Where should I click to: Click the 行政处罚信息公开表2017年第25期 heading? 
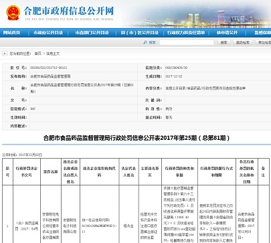click(x=137, y=138)
